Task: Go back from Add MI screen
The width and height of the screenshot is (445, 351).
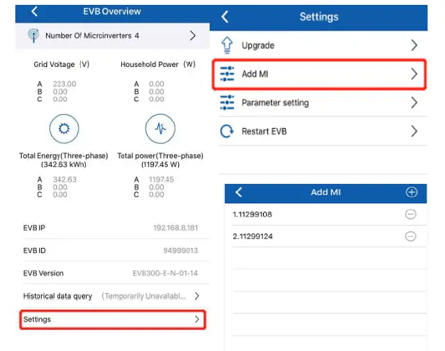Action: pos(239,192)
